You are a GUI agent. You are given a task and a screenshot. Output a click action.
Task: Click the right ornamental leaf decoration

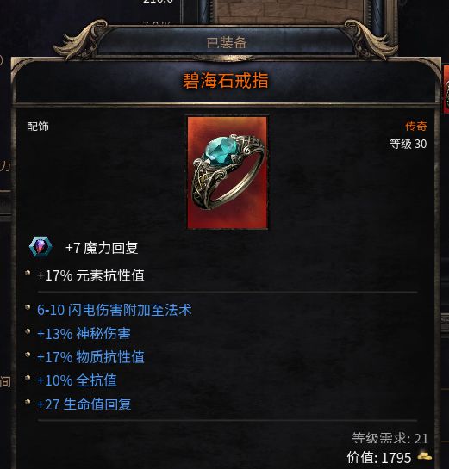(371, 39)
